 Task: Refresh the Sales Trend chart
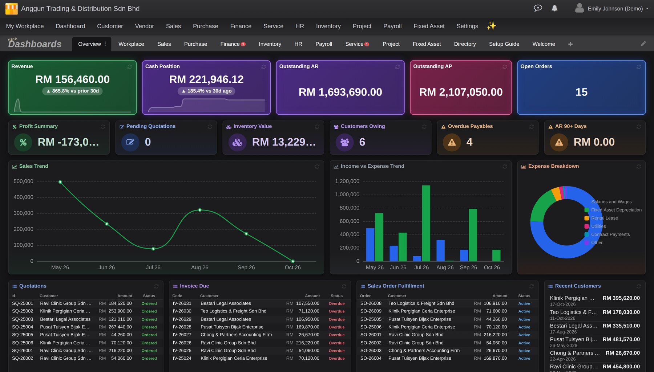tap(317, 167)
